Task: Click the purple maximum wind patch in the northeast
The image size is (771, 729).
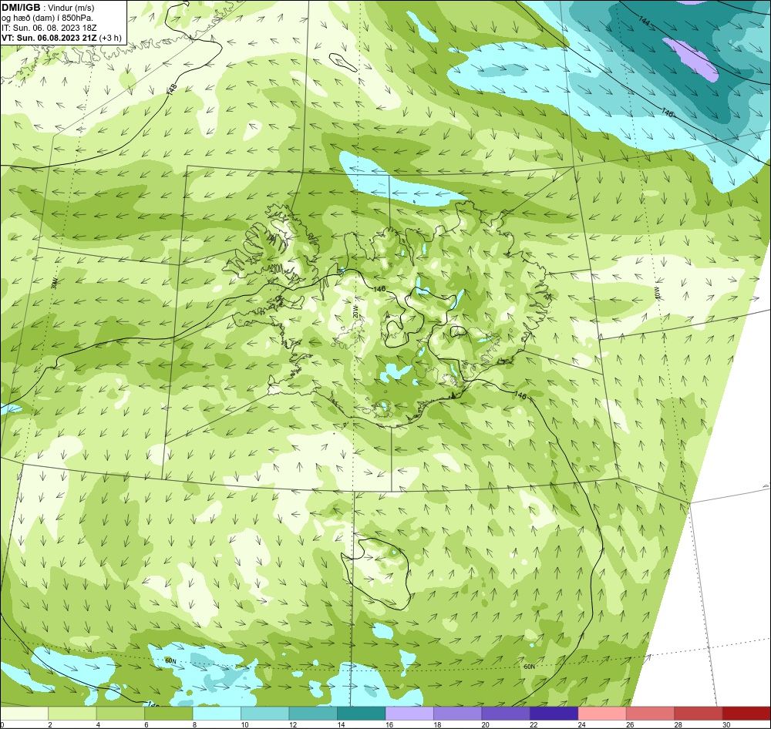Action: tap(691, 59)
